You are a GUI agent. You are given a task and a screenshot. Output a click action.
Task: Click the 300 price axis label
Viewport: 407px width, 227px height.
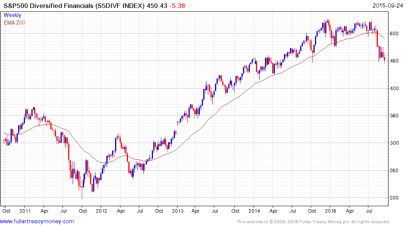pos(394,143)
